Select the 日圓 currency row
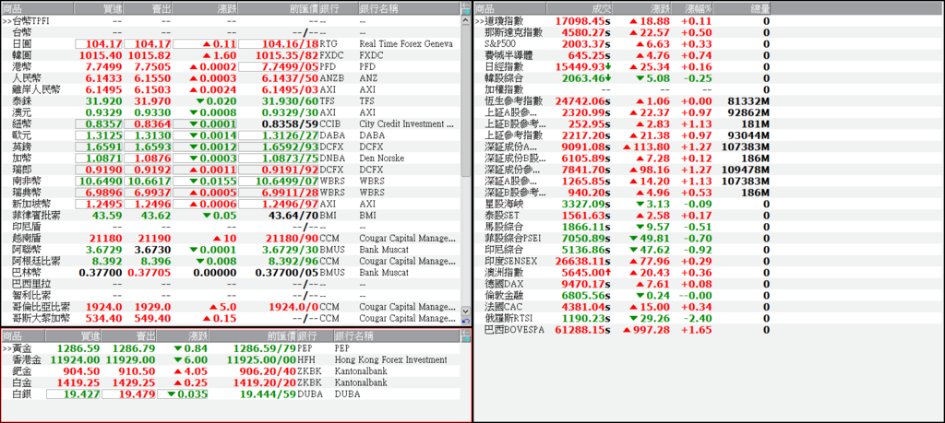 (230, 44)
